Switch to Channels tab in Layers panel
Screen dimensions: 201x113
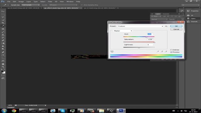(x=166, y=14)
